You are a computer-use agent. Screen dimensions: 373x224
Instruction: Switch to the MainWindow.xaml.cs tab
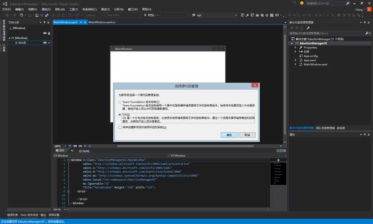click(102, 22)
